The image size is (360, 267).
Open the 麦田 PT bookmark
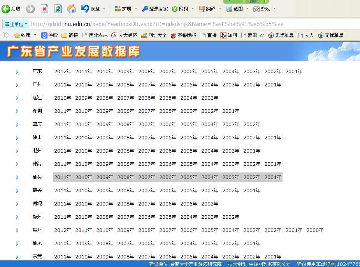pos(253,35)
